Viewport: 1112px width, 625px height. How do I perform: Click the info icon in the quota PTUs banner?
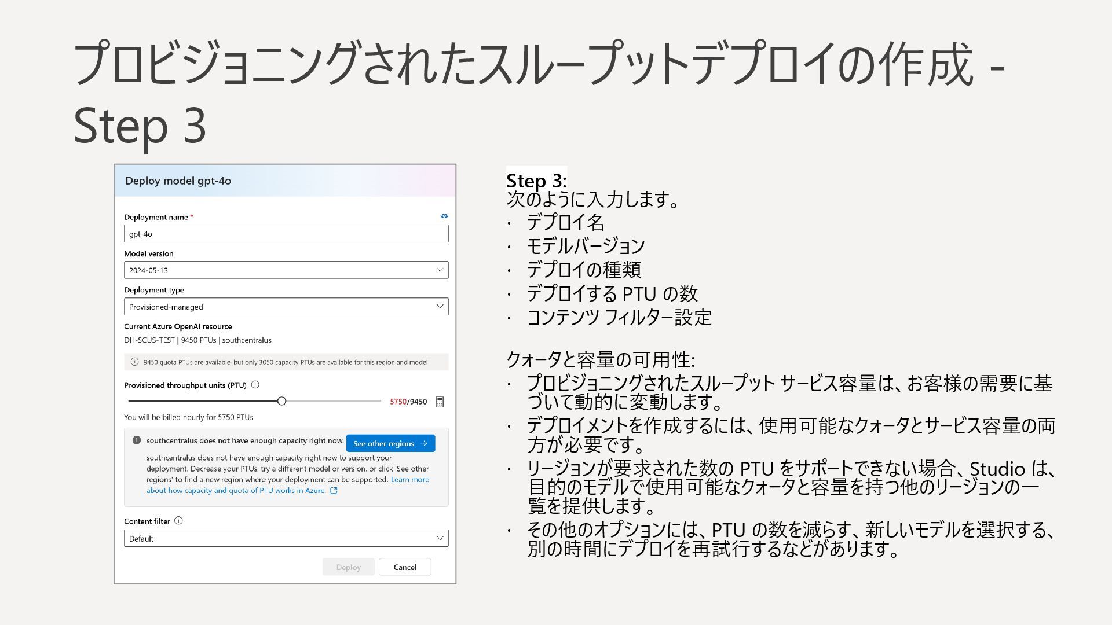[x=134, y=362]
